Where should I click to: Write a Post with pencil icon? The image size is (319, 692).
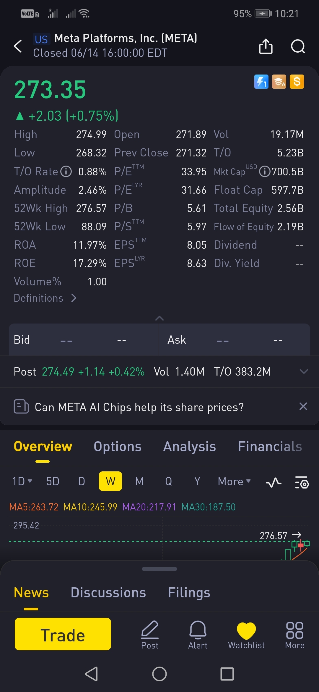150,634
